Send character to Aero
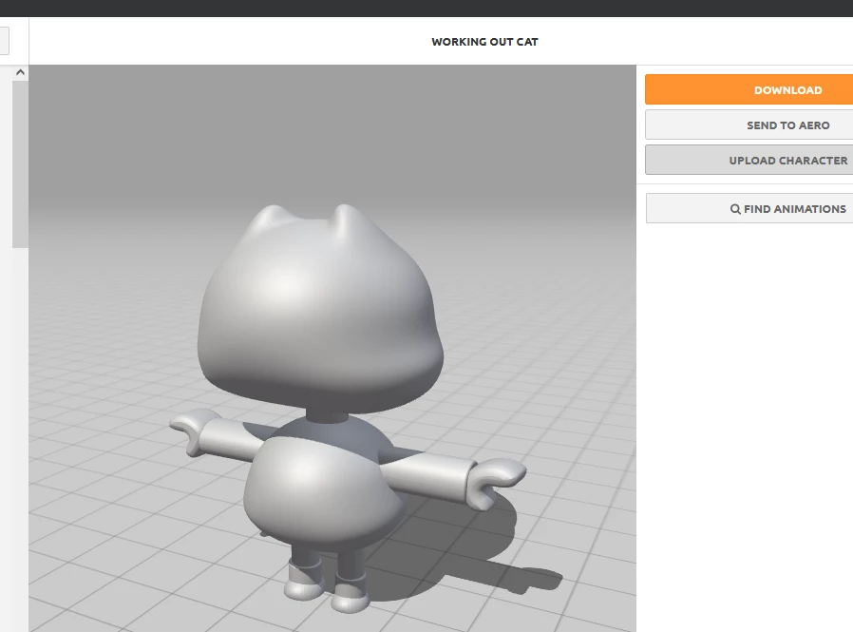853x632 pixels. point(749,125)
